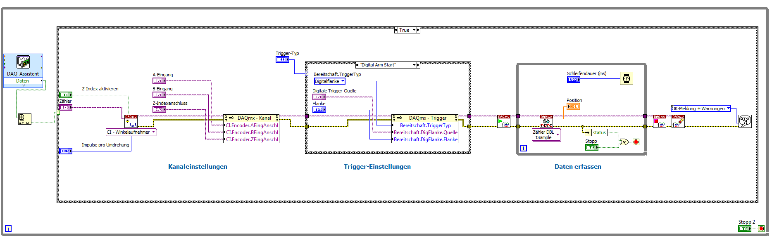Viewport: 772px width, 248px height.
Task: Select the Bereitschaft.DigFlanke.Flanke property
Action: coord(425,139)
